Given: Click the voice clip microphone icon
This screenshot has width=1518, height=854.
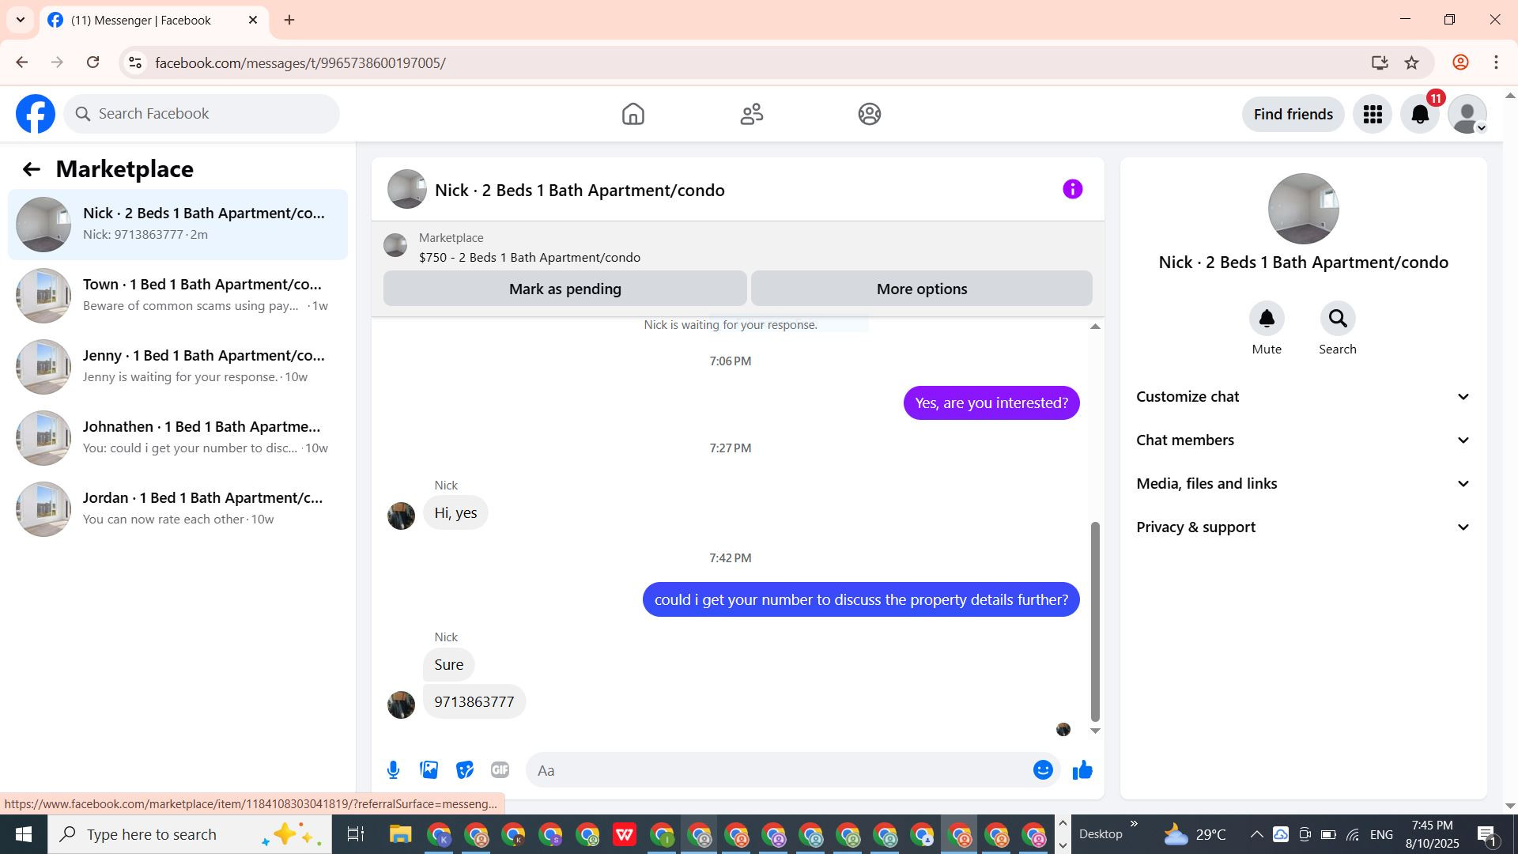Looking at the screenshot, I should (x=393, y=769).
